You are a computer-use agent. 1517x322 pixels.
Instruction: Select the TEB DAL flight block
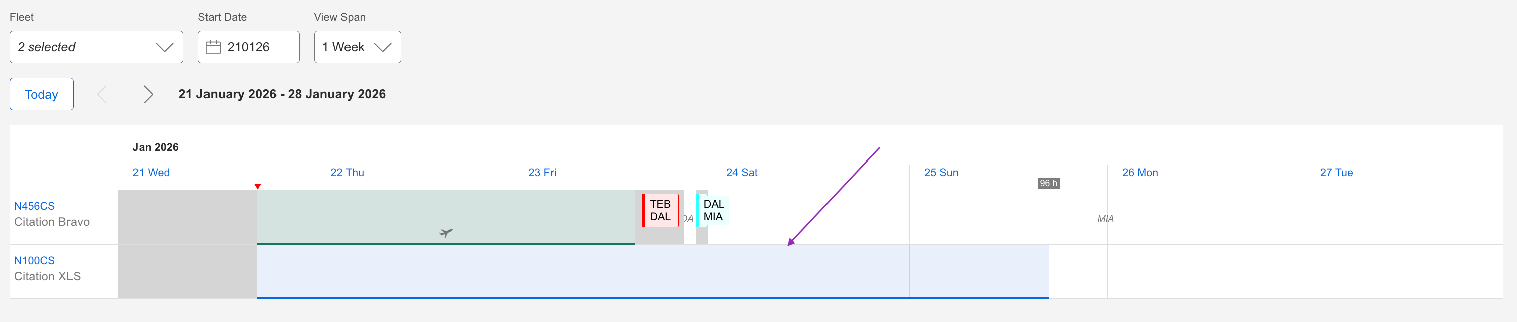[x=660, y=210]
